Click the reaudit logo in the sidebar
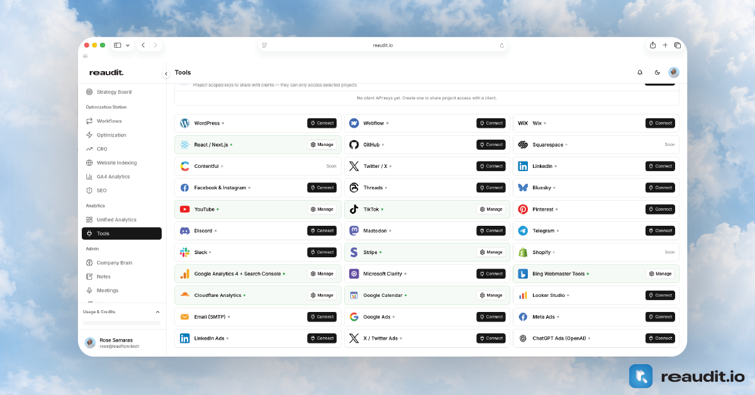This screenshot has width=755, height=395. [x=106, y=73]
